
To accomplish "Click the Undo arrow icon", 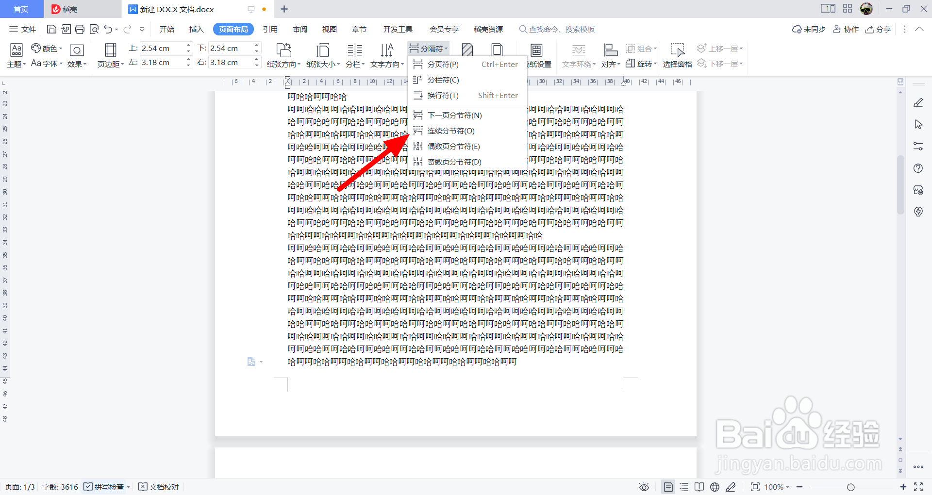I will (108, 30).
